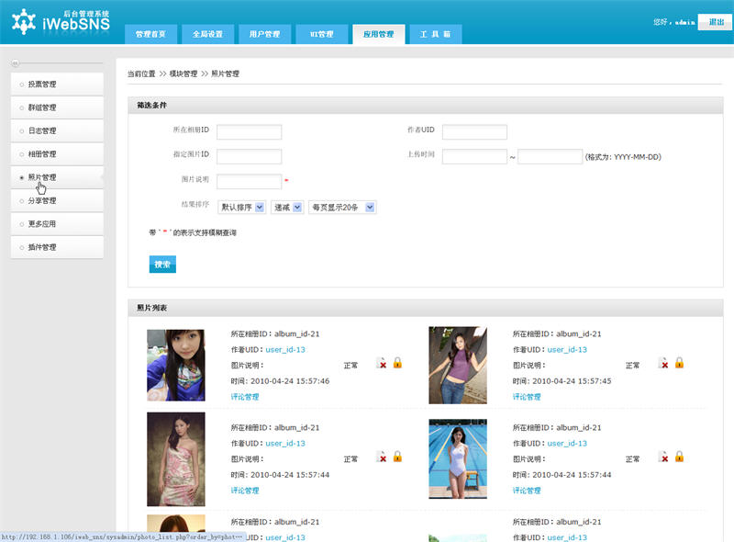
Task: Open the thumbnail of woman in purple top
Action: [458, 366]
